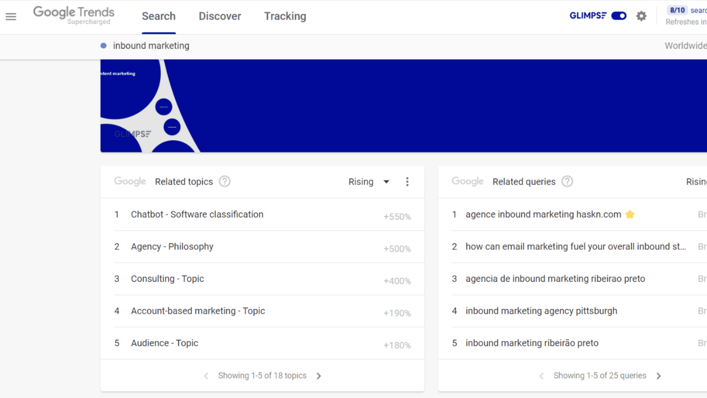Click the blue dot beside inbound marketing
Viewport: 707px width, 398px height.
tap(103, 46)
